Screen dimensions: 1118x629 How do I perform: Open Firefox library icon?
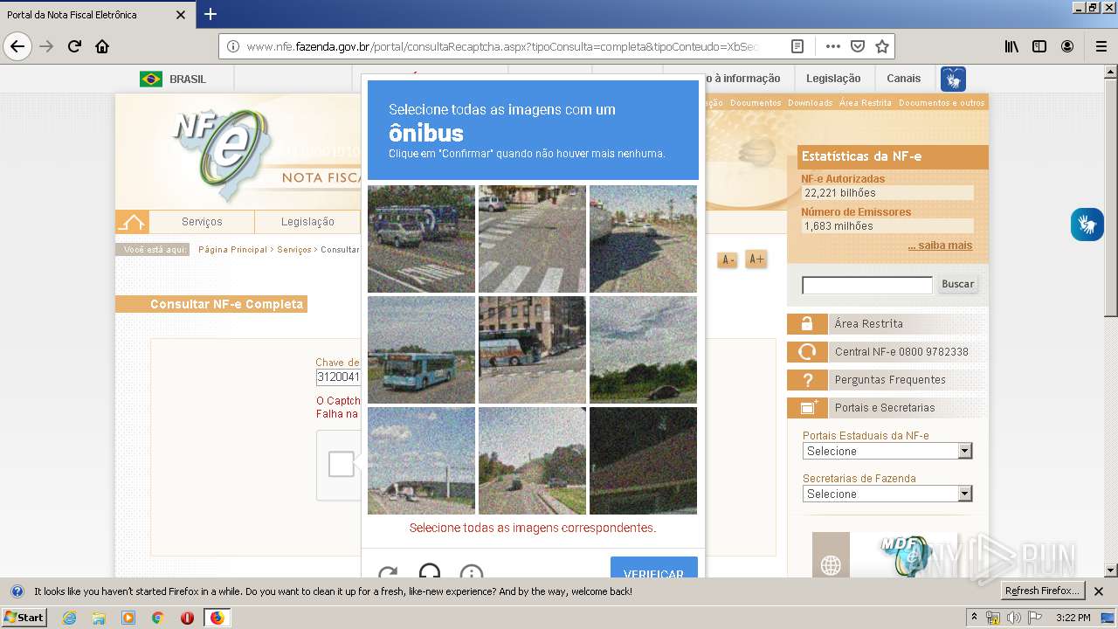[x=1011, y=46]
